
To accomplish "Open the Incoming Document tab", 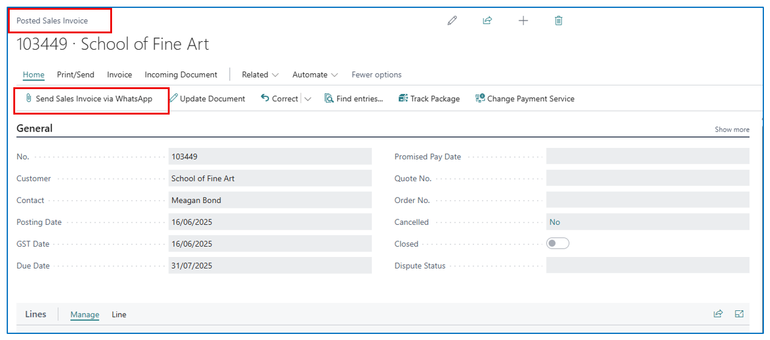I will (181, 75).
